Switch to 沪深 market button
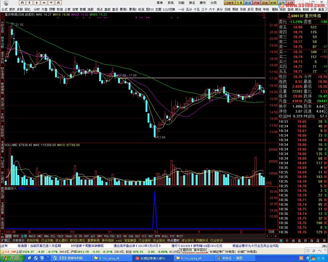This screenshot has width=328, height=262. click(256, 3)
